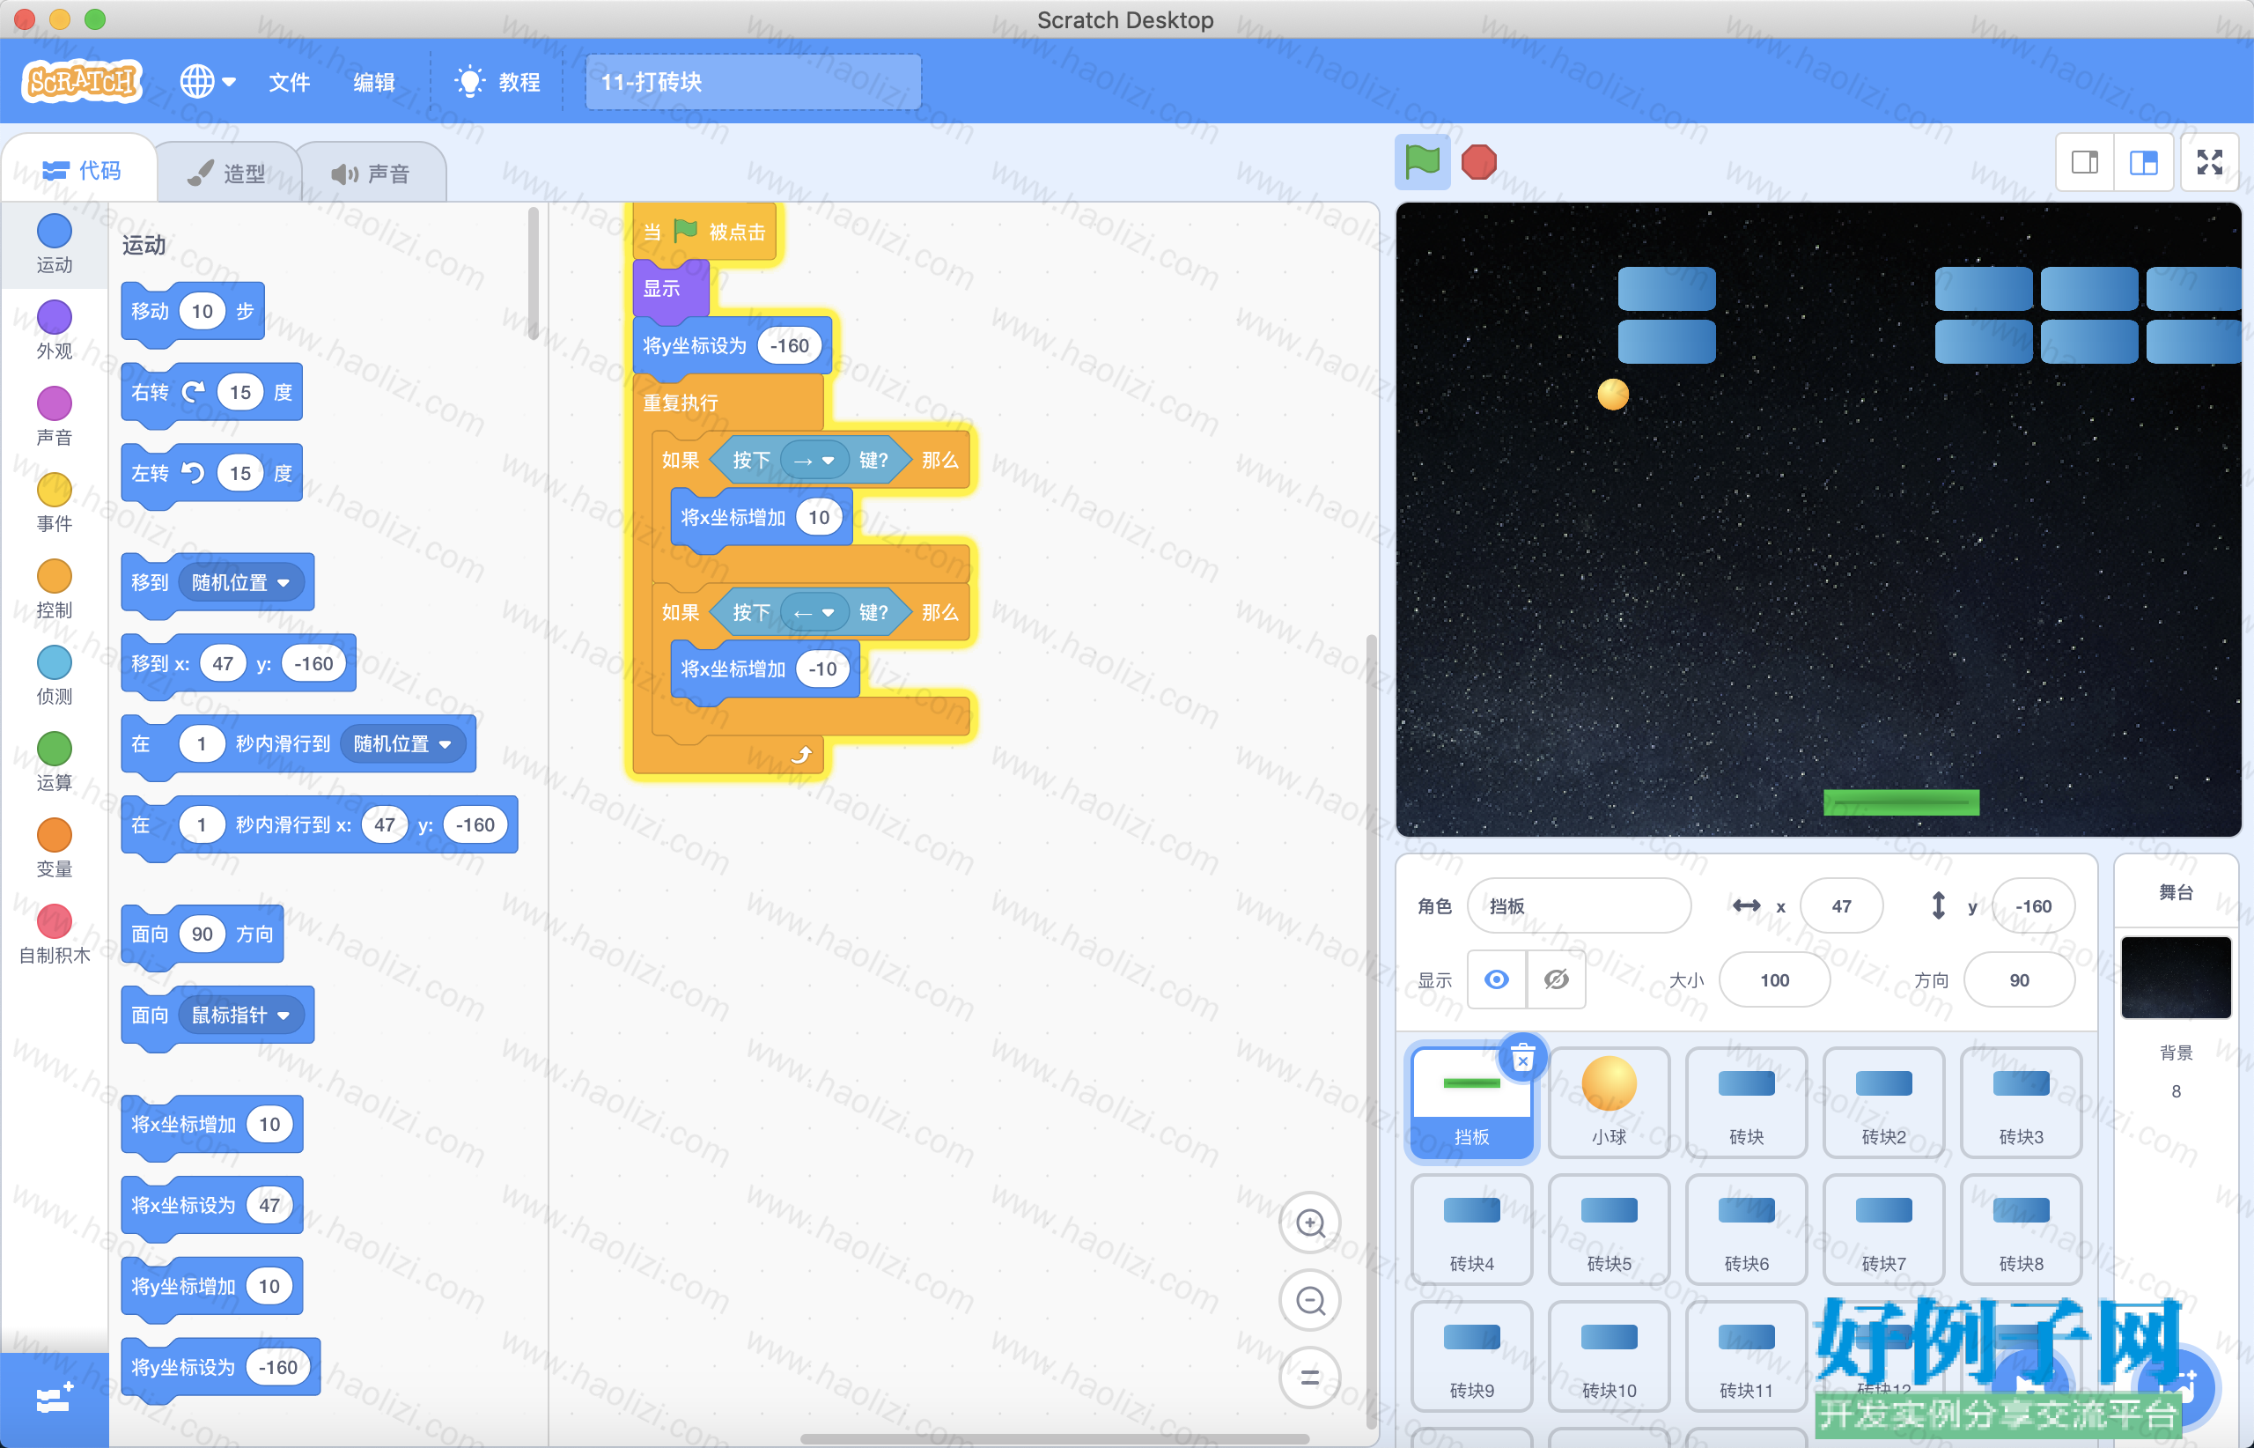2254x1448 pixels.
Task: Select the 外观 block category
Action: pyautogui.click(x=54, y=330)
